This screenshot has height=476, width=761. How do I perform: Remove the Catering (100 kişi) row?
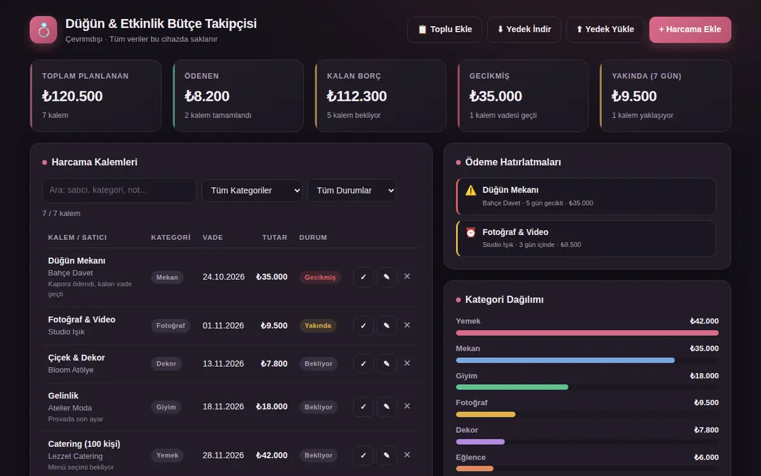click(407, 455)
